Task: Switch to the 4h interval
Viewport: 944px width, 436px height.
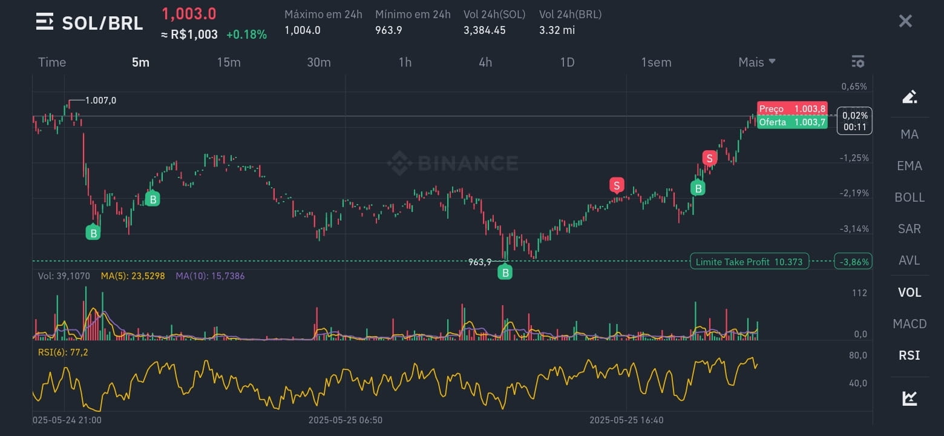Action: pyautogui.click(x=485, y=62)
